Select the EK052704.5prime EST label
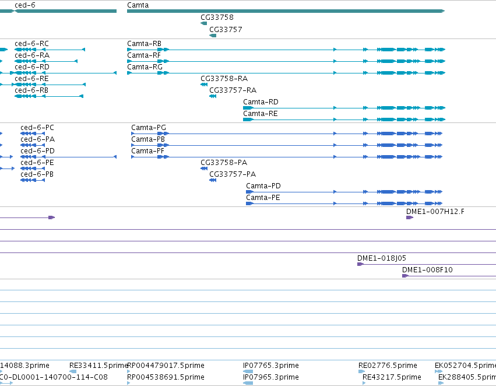Image resolution: width=496 pixels, height=386 pixels. 465,366
